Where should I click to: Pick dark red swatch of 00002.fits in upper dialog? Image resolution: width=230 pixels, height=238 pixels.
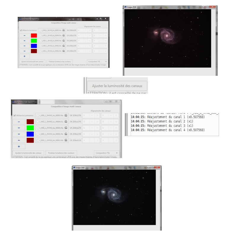coord(34,51)
